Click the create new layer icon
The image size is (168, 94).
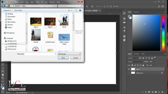coord(159,92)
